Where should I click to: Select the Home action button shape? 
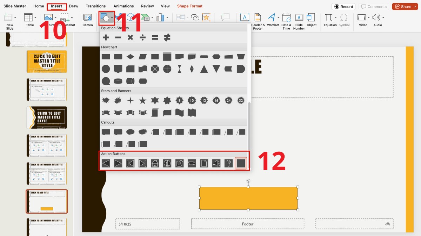point(155,163)
